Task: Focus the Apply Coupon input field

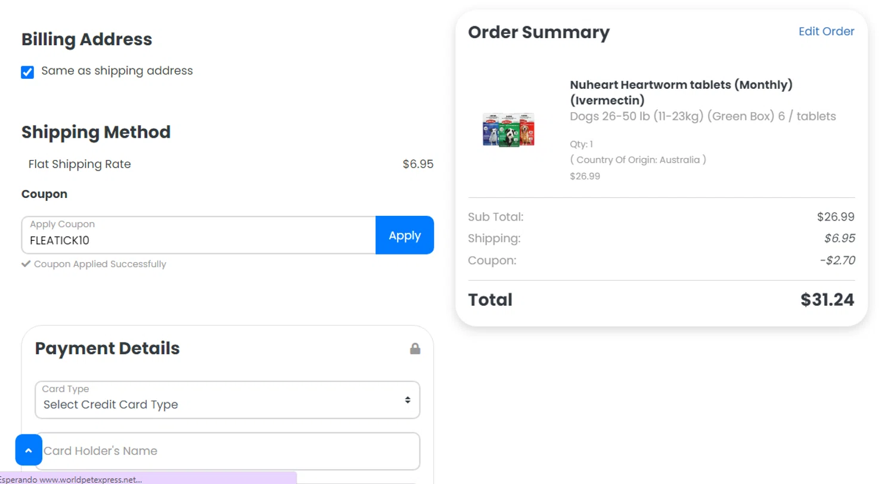Action: [x=198, y=235]
